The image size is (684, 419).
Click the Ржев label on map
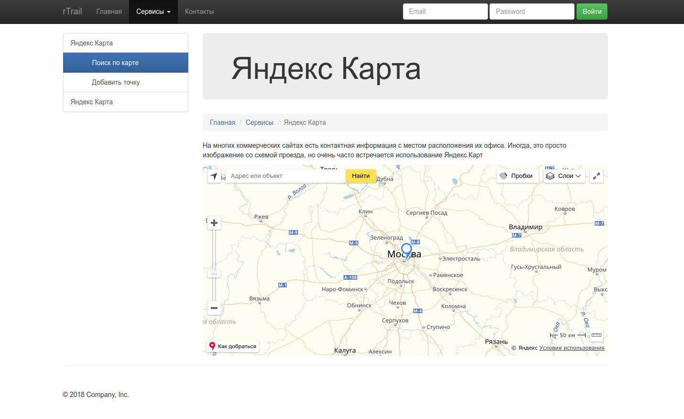click(261, 217)
